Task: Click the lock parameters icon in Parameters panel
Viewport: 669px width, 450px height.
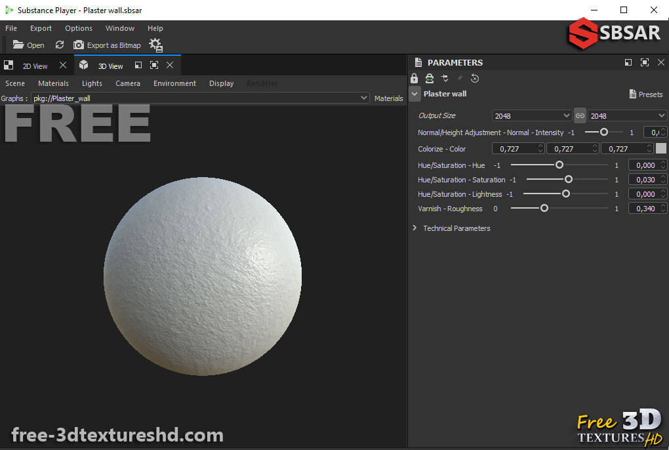Action: pyautogui.click(x=415, y=78)
